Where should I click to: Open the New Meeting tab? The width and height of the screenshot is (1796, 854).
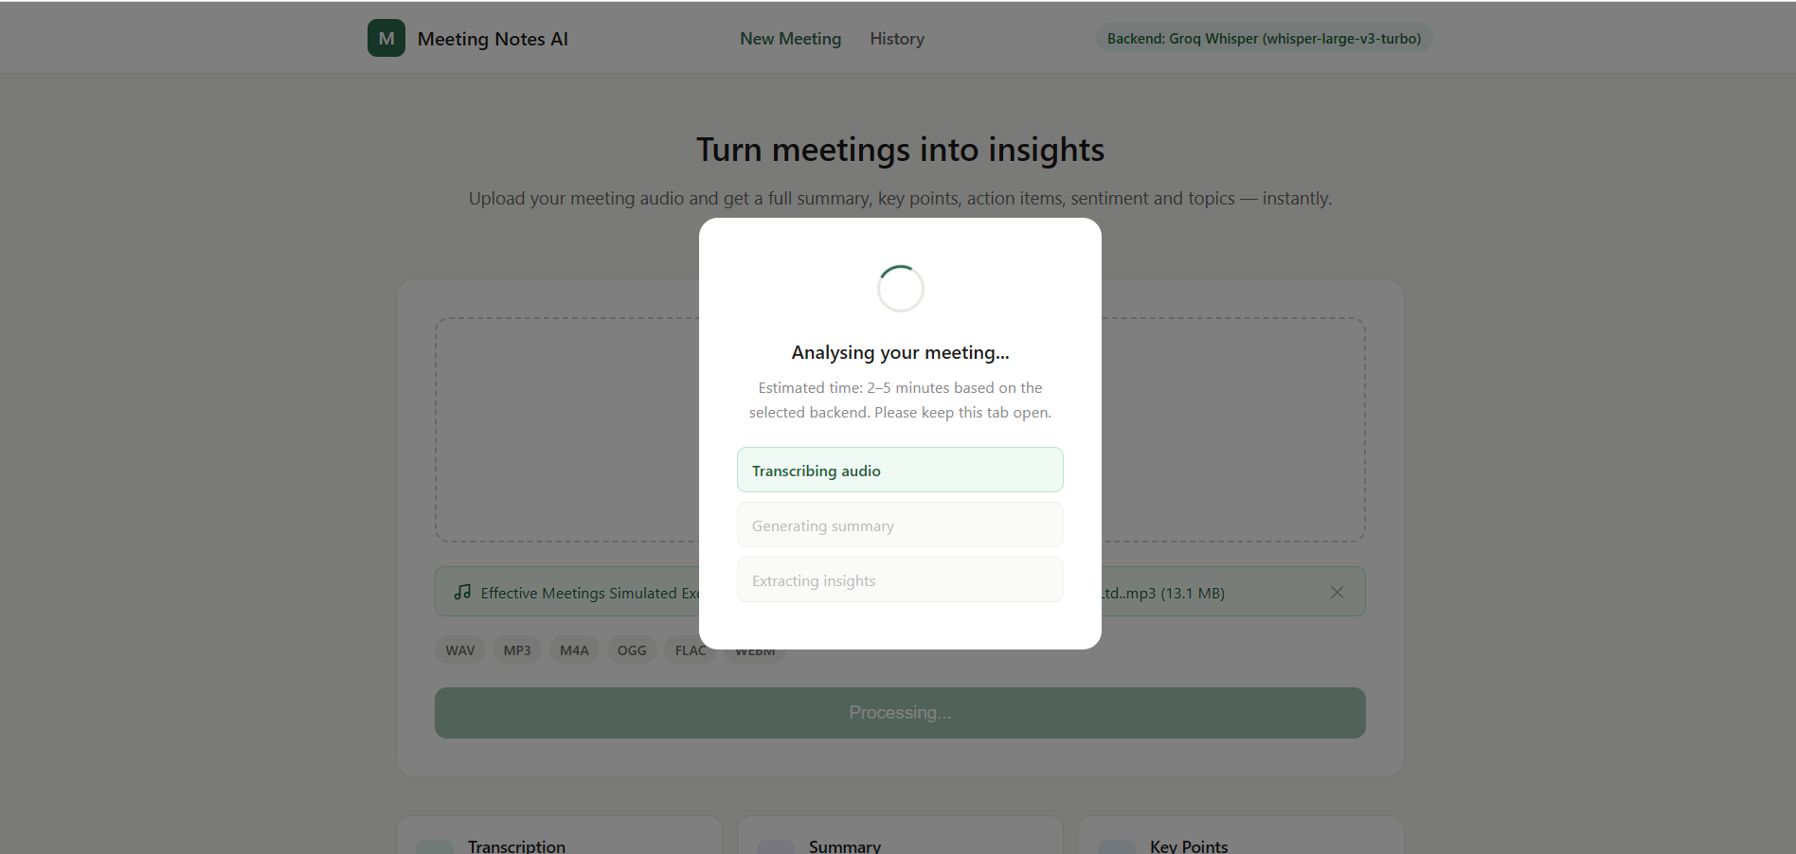point(790,39)
